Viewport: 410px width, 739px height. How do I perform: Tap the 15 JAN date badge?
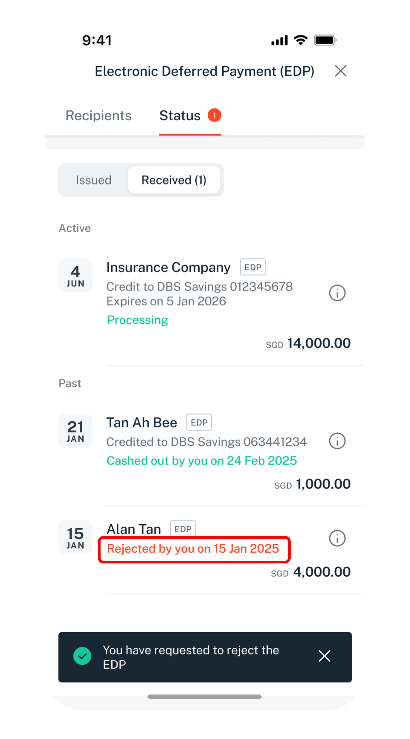click(x=75, y=537)
